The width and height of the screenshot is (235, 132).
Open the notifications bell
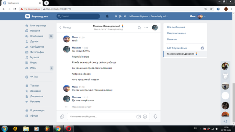(x=107, y=16)
